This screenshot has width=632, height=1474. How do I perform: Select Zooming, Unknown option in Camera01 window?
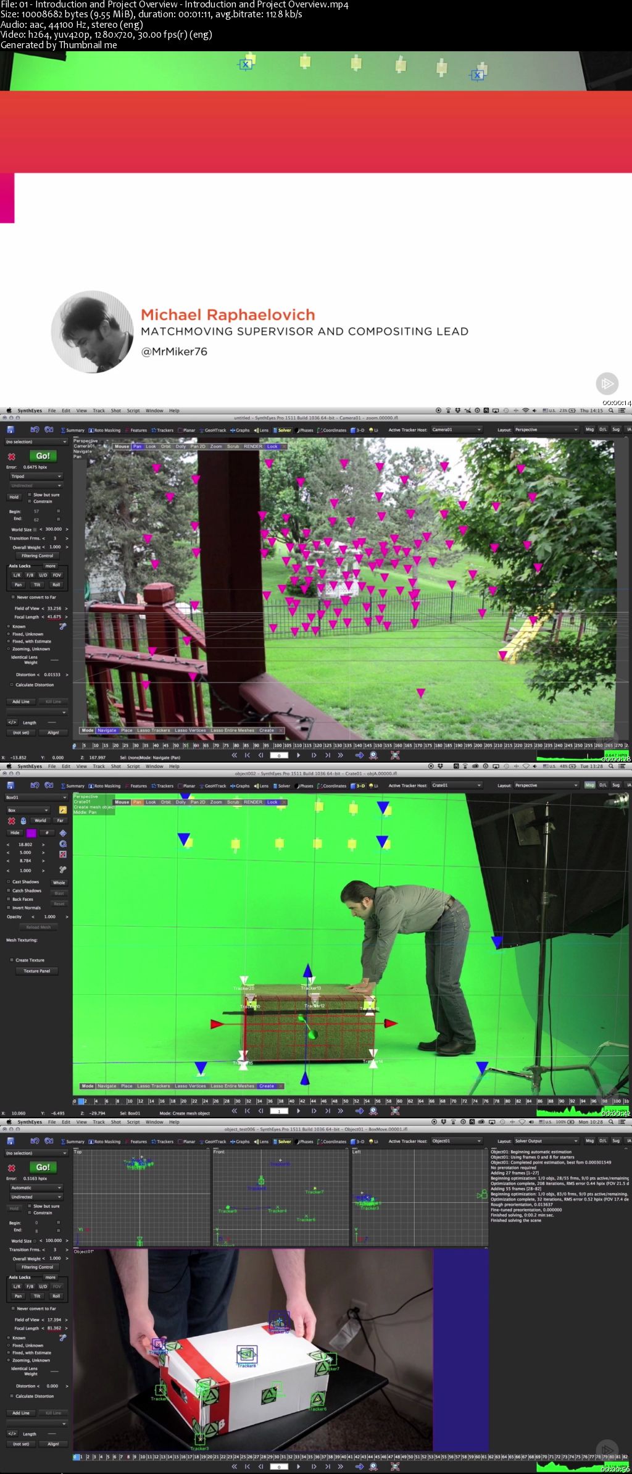pyautogui.click(x=28, y=649)
